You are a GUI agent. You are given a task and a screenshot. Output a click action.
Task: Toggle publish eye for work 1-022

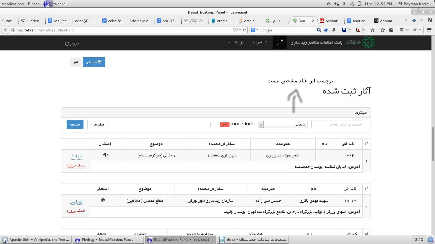click(105, 155)
